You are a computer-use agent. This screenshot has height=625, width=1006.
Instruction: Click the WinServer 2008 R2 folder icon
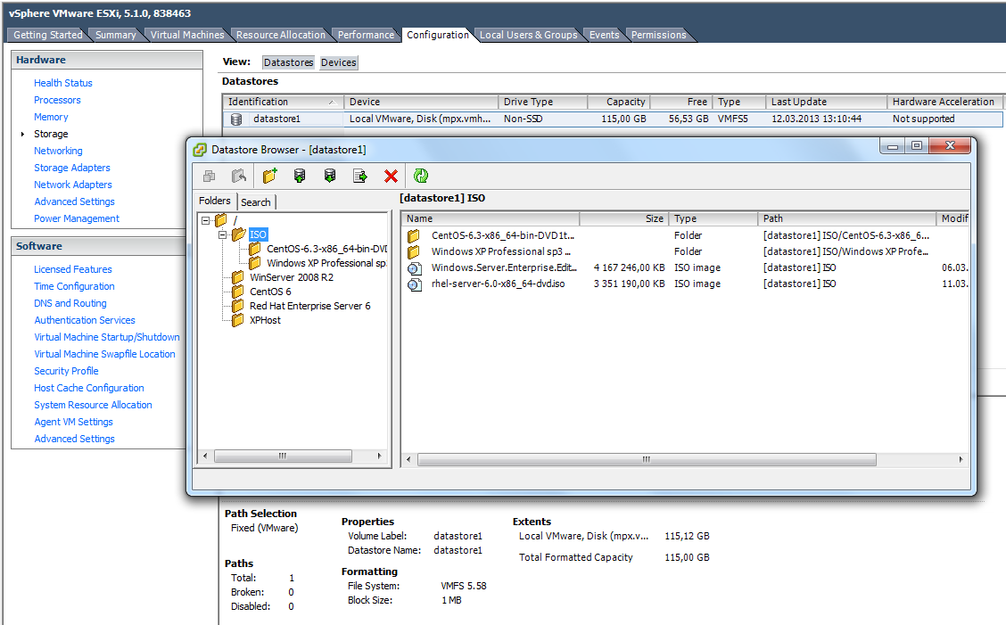[237, 277]
